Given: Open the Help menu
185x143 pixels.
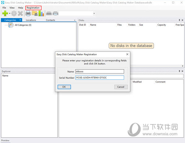Looking at the screenshot, I should pyautogui.click(x=20, y=8).
